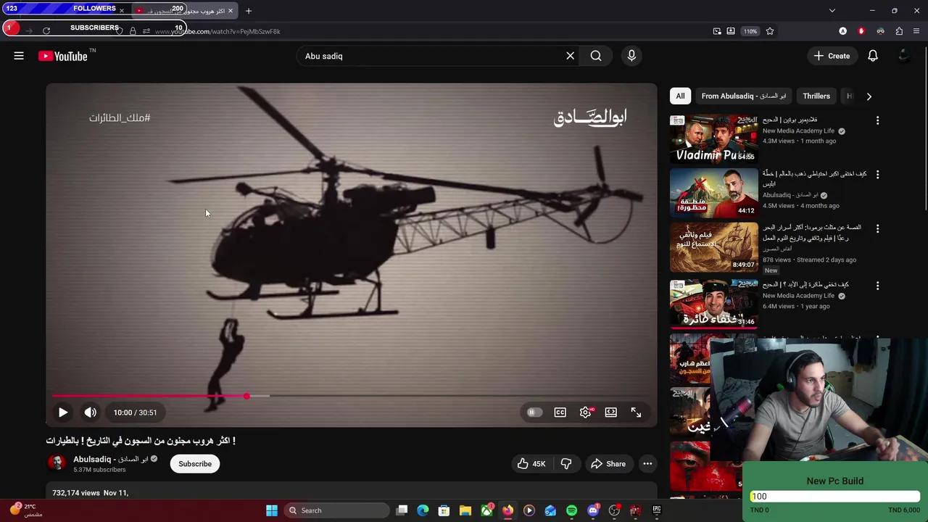This screenshot has height=522, width=928.
Task: Open more actions ellipsis under video
Action: tap(647, 464)
